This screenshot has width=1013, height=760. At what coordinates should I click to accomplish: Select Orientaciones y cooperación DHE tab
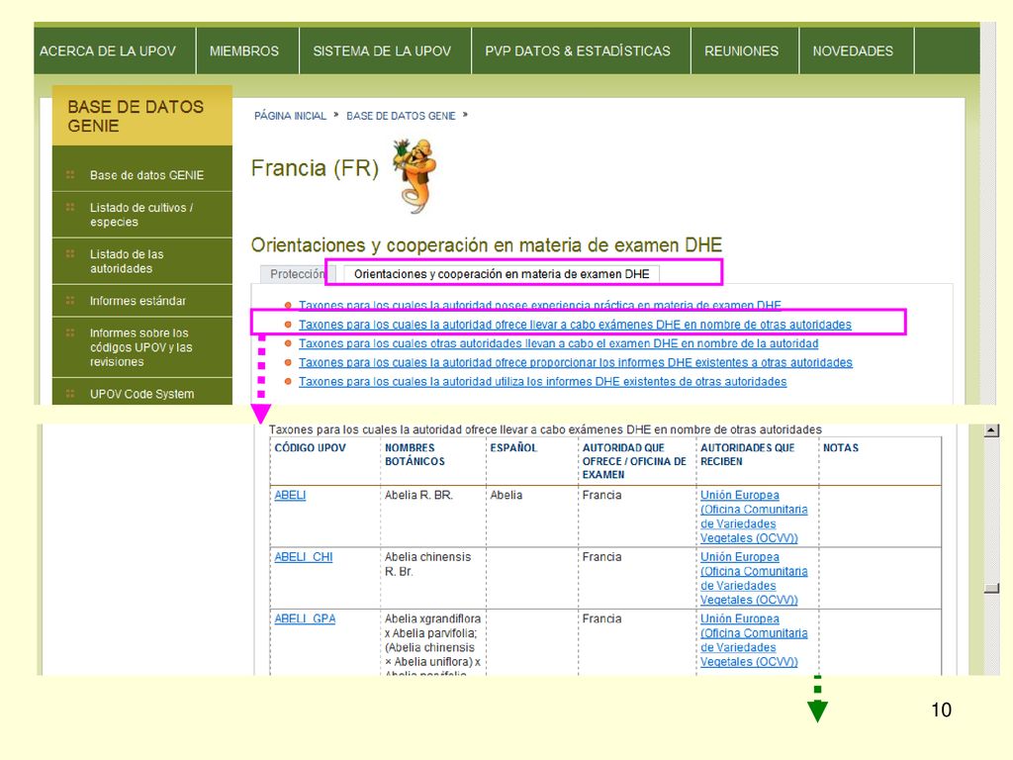click(x=502, y=274)
